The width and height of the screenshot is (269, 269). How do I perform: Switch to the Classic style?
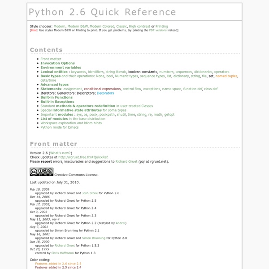[121, 26]
